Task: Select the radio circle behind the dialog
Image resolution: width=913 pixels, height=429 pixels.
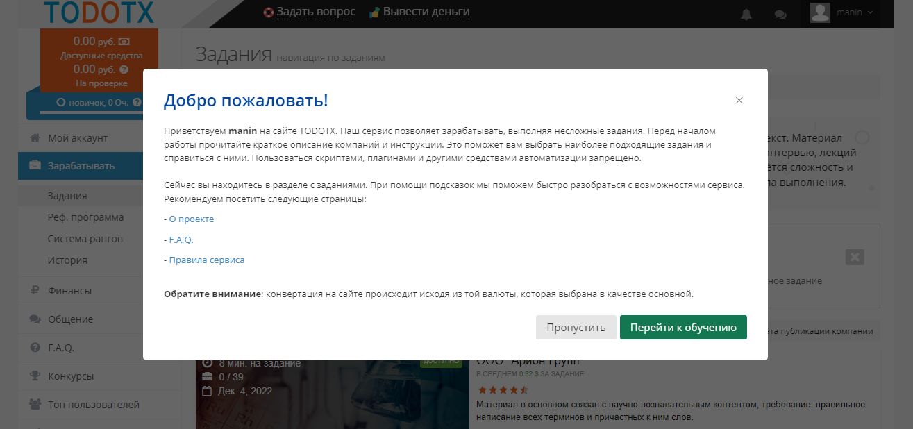Action: tap(863, 137)
